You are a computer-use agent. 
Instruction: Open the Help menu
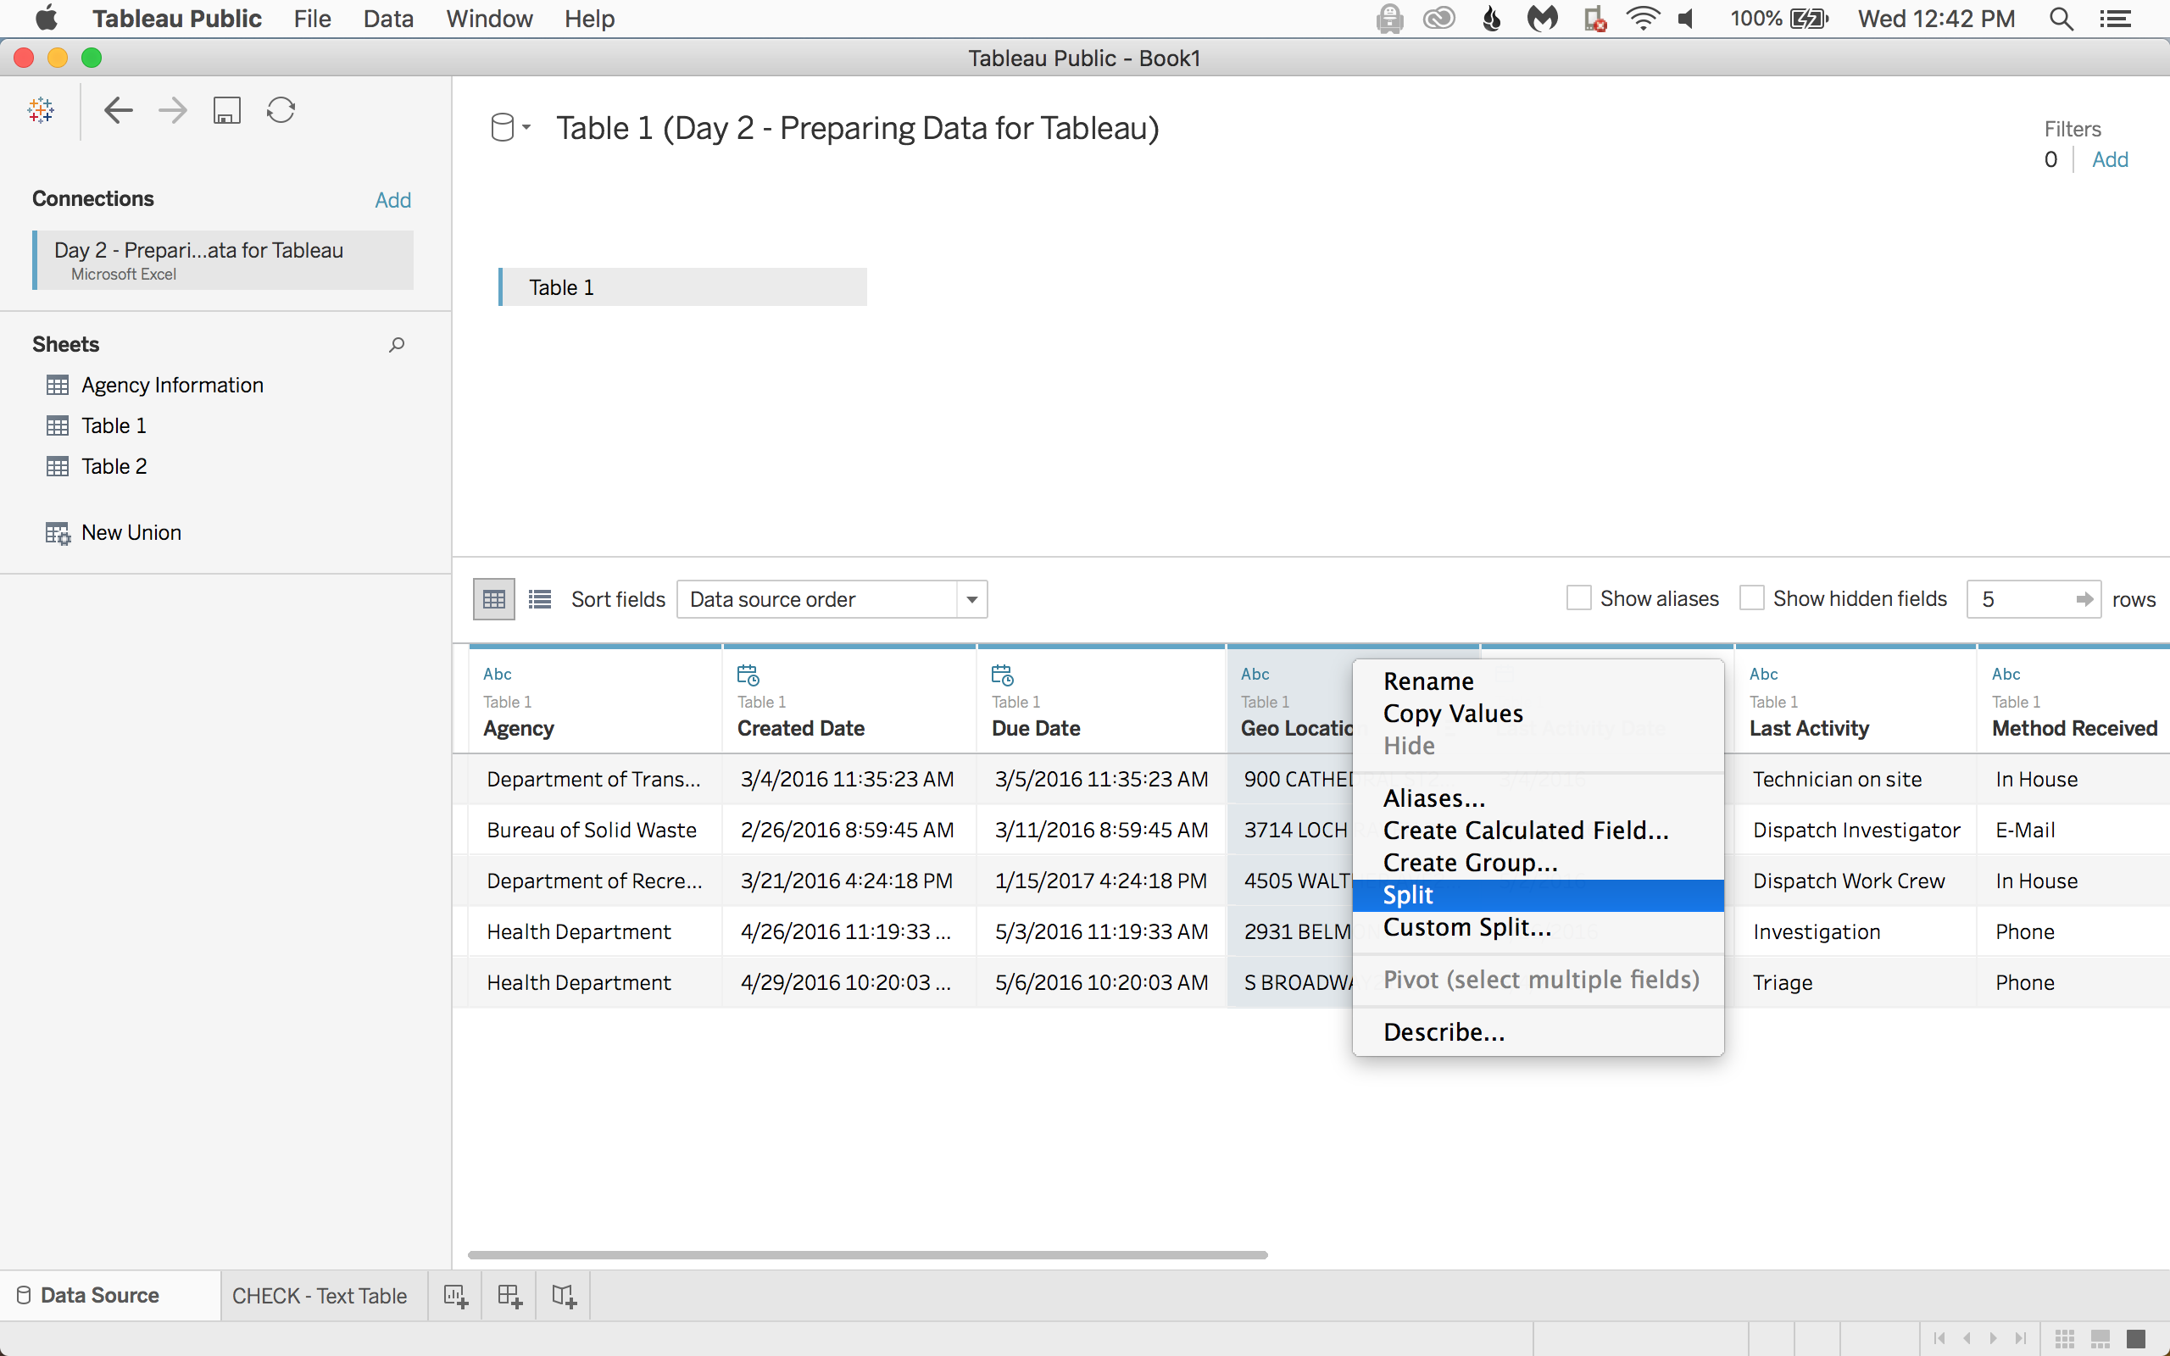point(589,19)
